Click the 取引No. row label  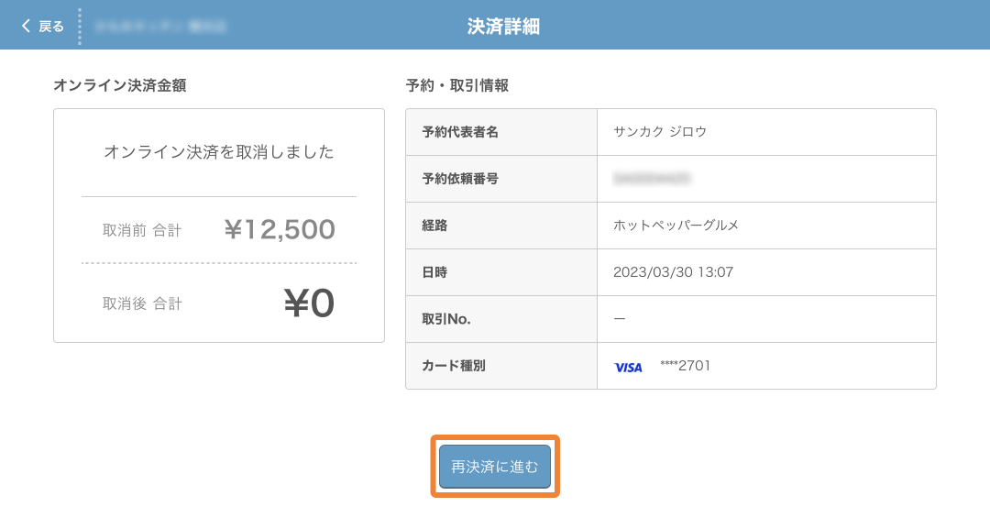[446, 319]
